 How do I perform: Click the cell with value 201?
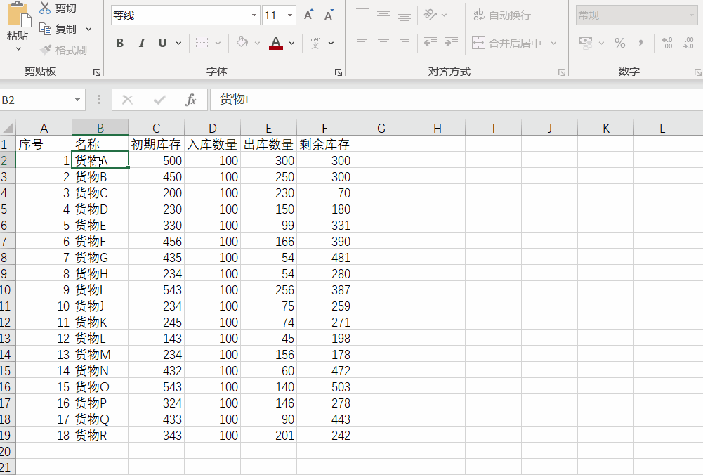pyautogui.click(x=268, y=435)
